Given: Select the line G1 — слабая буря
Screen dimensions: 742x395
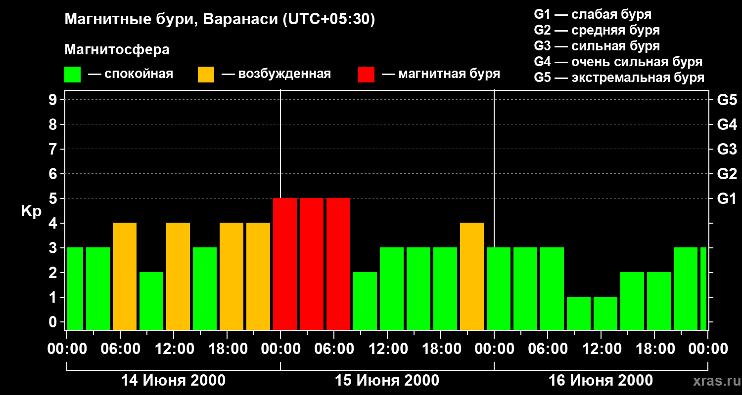Looking at the screenshot, I should (x=593, y=14).
